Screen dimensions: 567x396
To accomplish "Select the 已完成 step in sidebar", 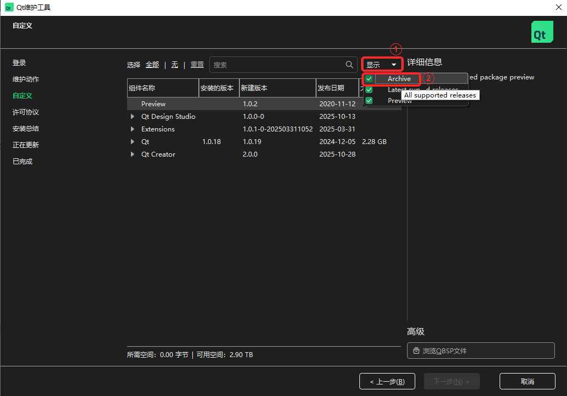I will point(22,162).
